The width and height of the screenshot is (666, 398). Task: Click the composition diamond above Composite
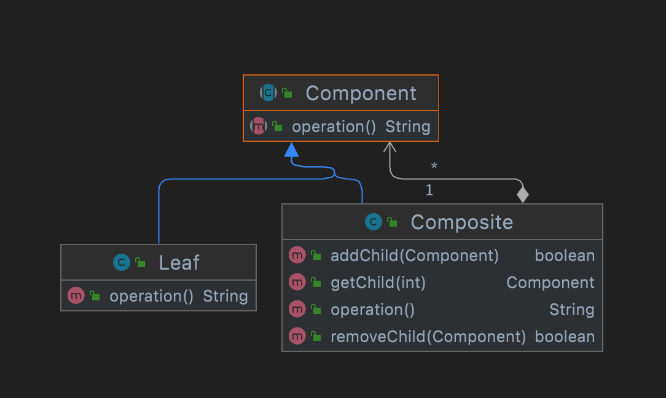point(522,195)
